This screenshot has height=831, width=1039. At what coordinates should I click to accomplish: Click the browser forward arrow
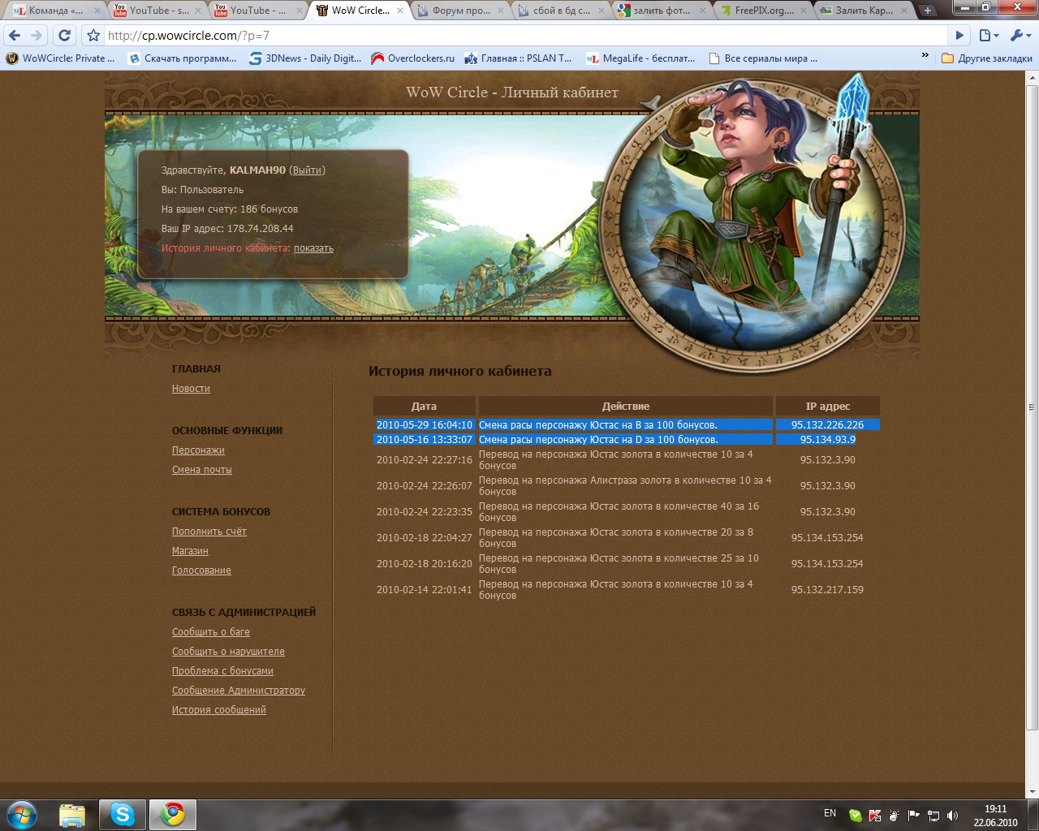point(37,36)
